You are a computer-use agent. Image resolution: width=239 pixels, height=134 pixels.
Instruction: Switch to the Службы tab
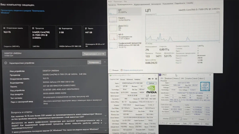pos(190,3)
